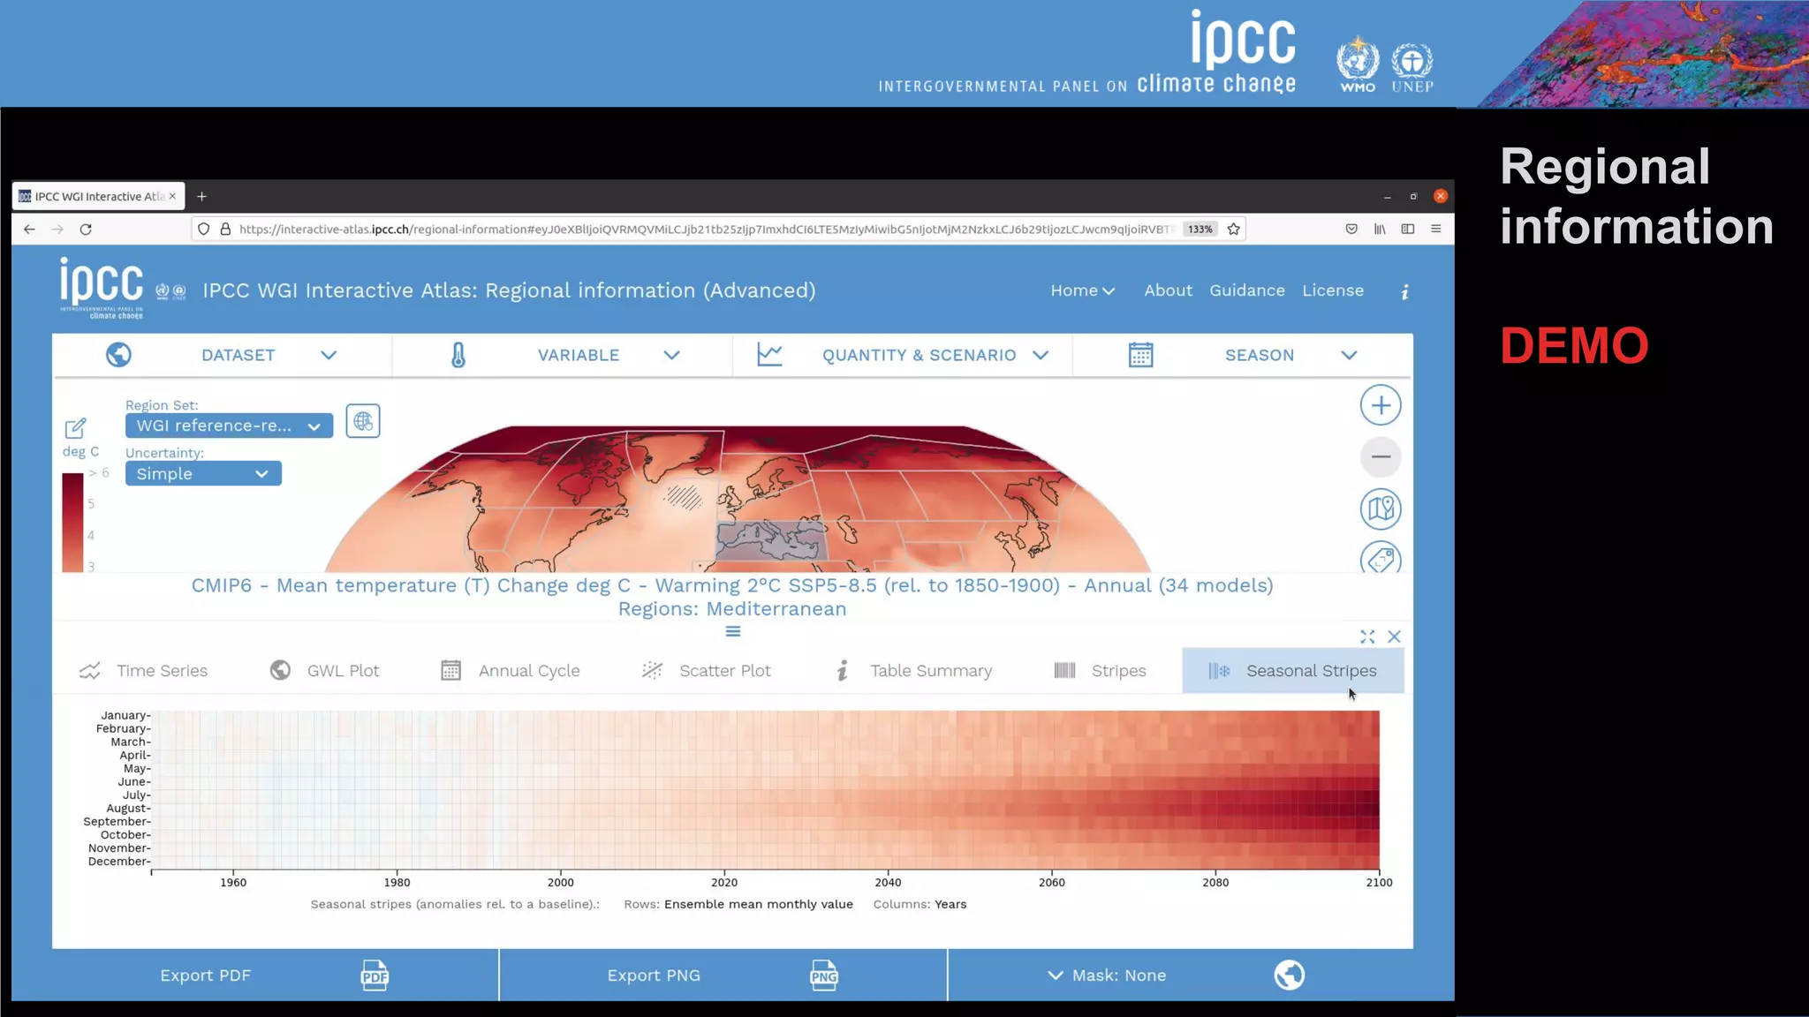This screenshot has height=1017, width=1809.
Task: Click the highlighted Mediterranean region on map
Action: coord(771,540)
